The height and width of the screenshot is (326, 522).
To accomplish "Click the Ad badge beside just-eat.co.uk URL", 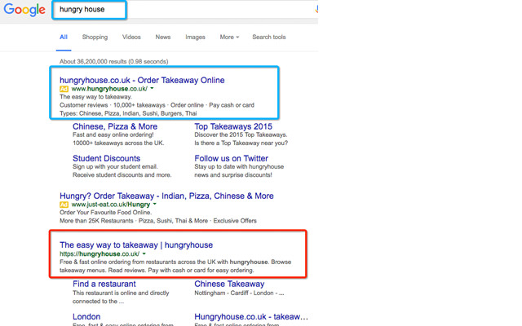I will click(x=64, y=205).
